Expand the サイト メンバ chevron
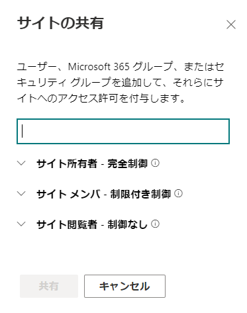Viewport: 247px width, 313px height. (x=21, y=194)
